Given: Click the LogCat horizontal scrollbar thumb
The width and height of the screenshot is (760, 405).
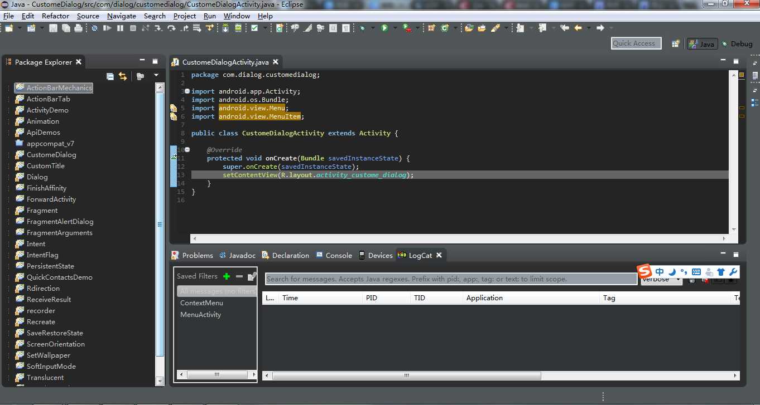Looking at the screenshot, I should 406,375.
